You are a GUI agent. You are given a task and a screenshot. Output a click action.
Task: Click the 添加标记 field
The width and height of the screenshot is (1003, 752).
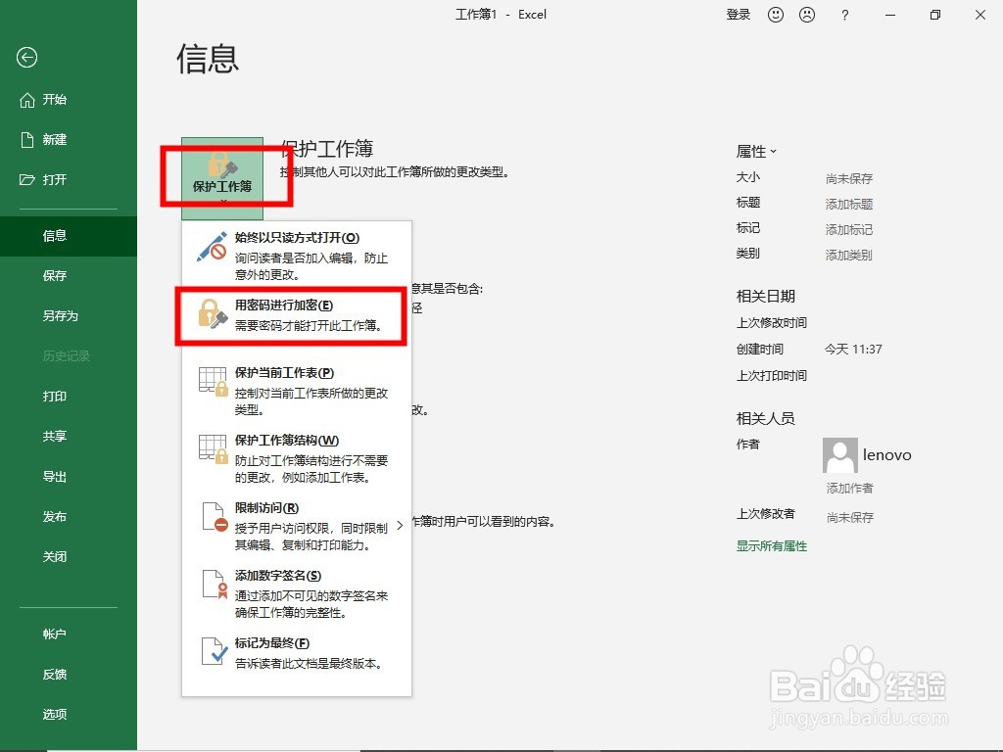[849, 229]
